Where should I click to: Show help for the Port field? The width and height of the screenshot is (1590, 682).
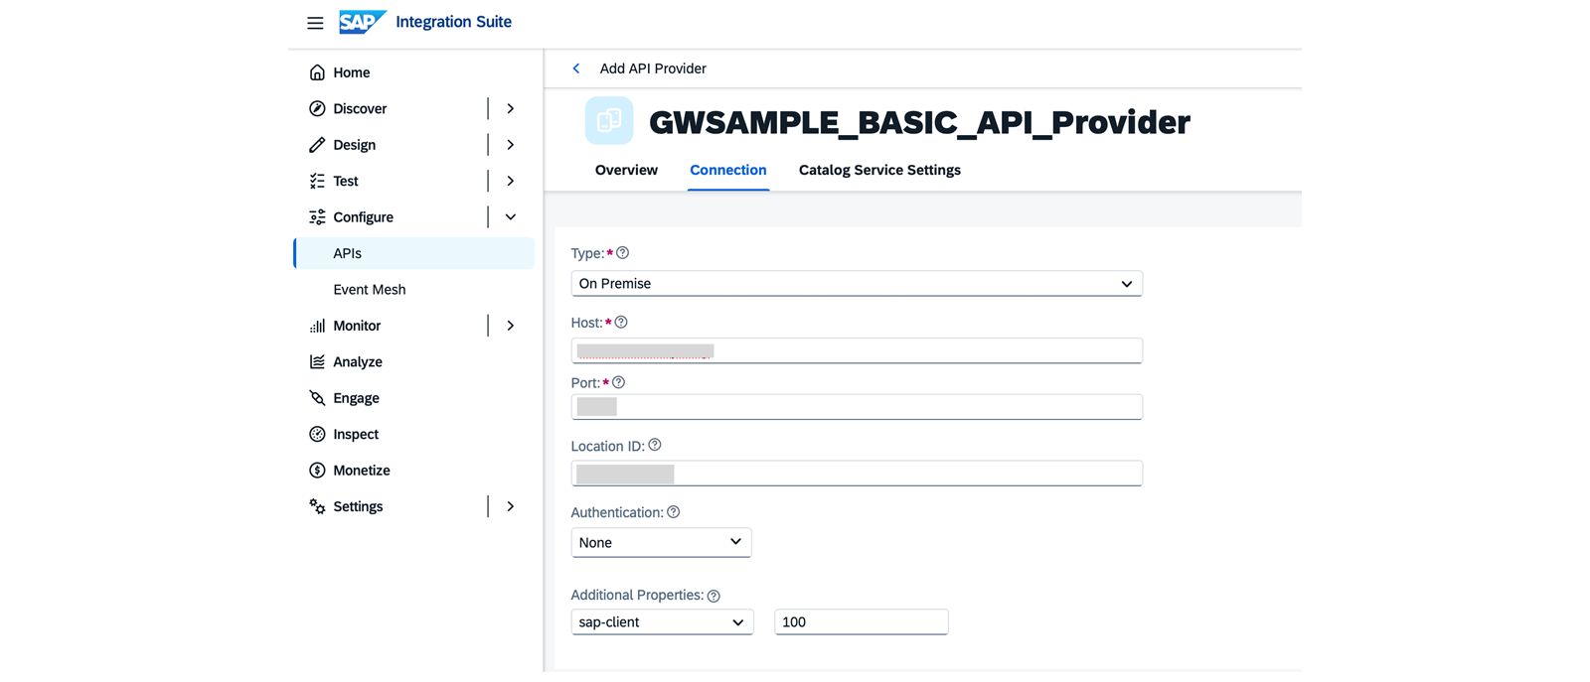pos(618,382)
